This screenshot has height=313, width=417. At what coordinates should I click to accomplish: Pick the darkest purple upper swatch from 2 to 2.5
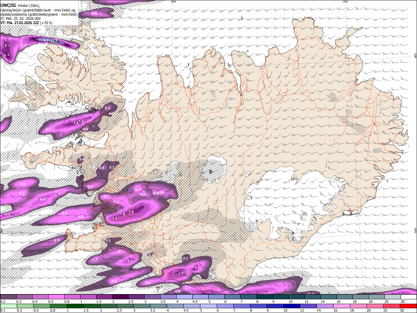(120, 297)
